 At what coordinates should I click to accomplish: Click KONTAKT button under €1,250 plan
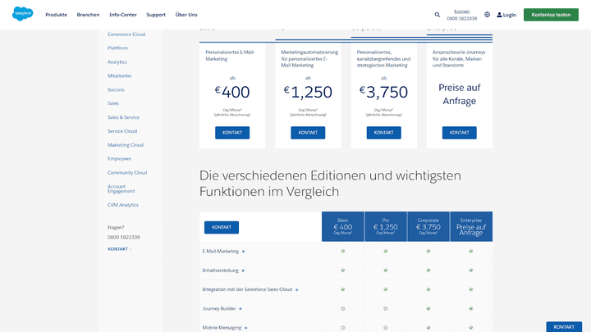pyautogui.click(x=308, y=133)
